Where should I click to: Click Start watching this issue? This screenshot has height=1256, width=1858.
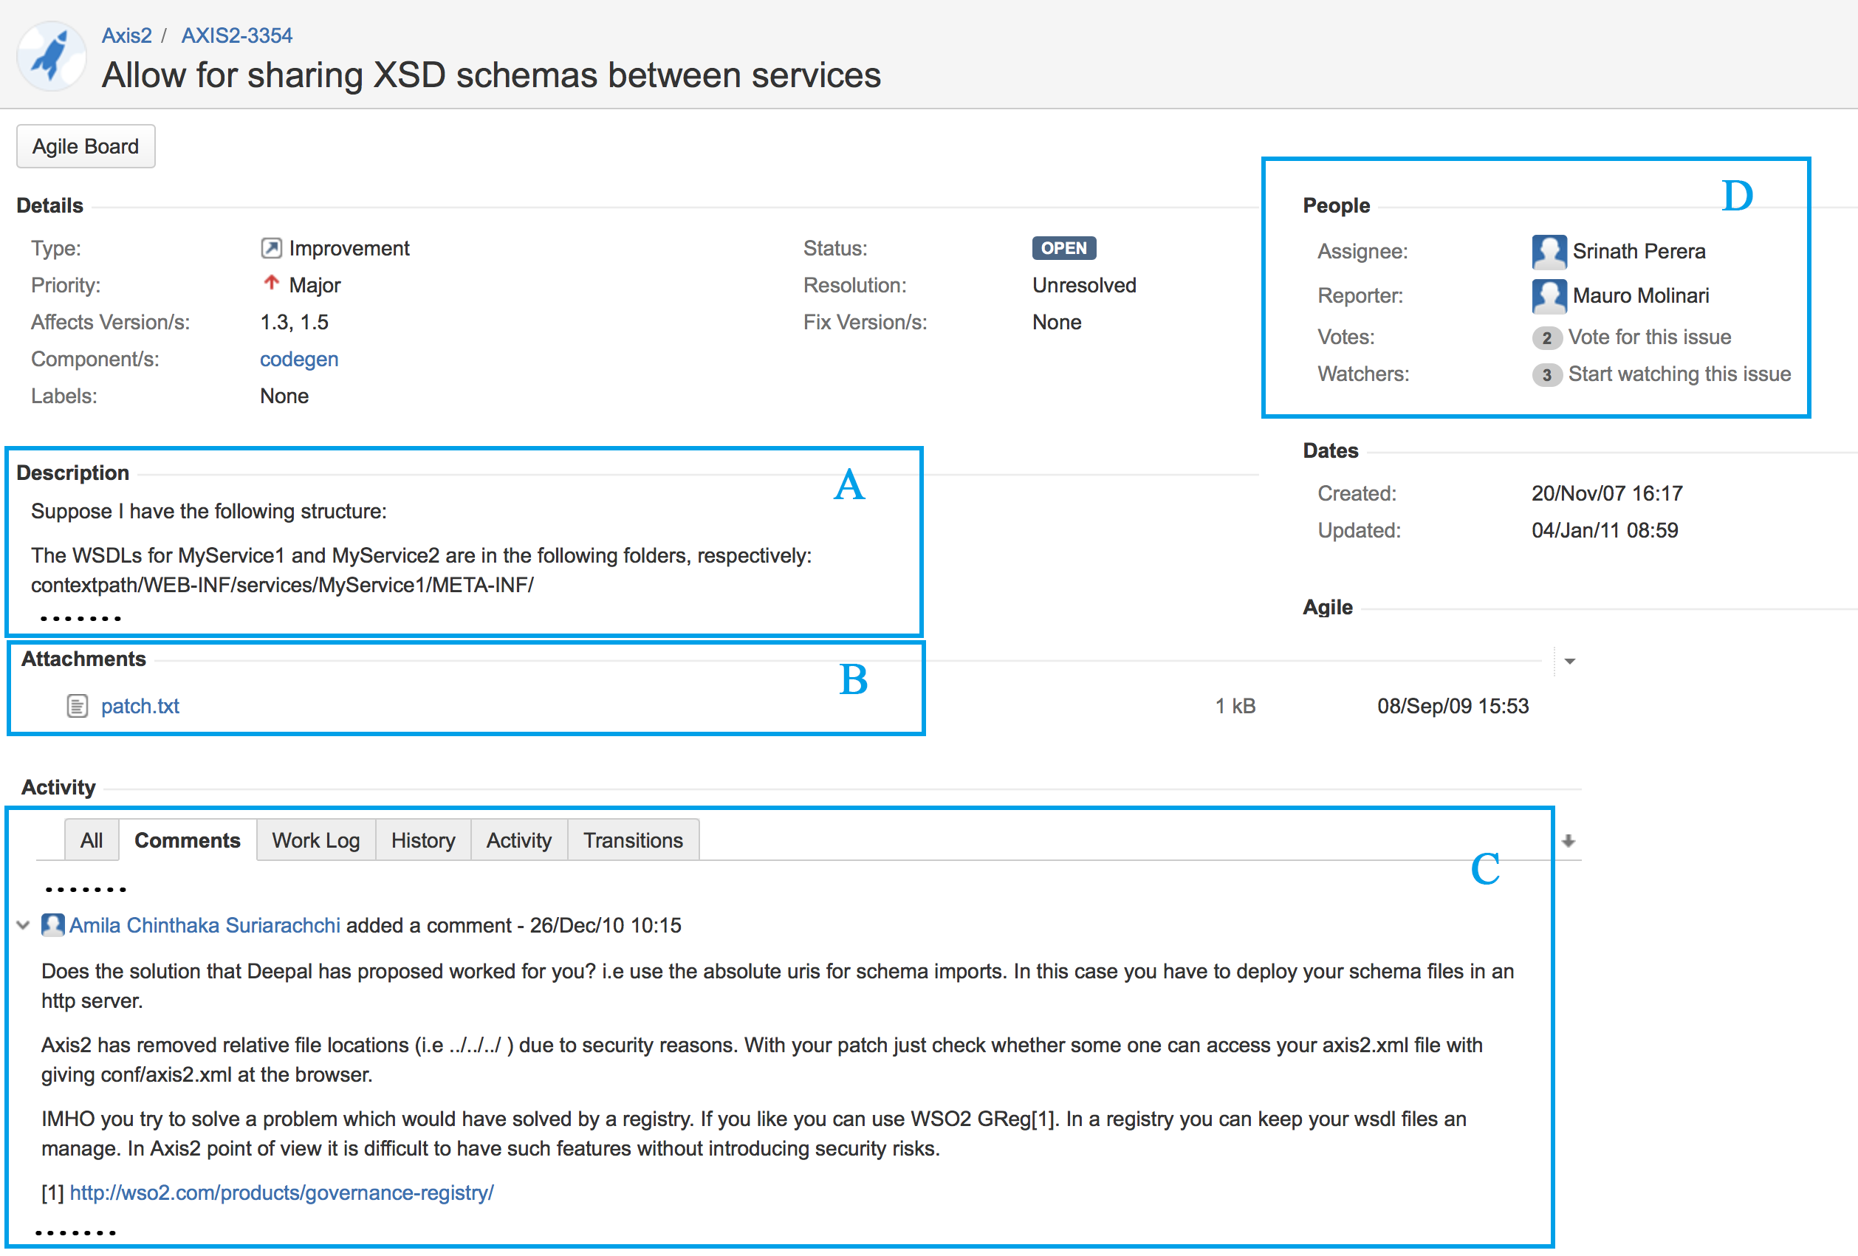coord(1679,374)
